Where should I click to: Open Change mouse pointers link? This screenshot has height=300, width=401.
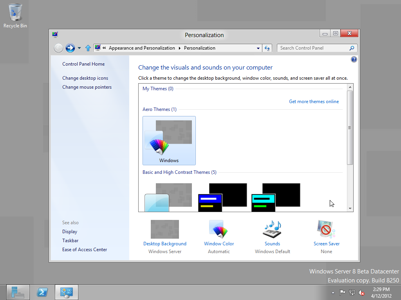click(87, 87)
